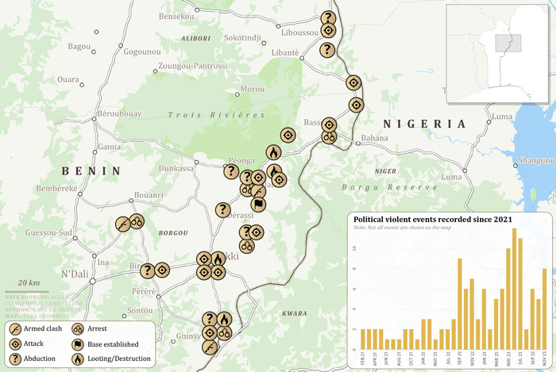Click the 'Gogounou' town label
This screenshot has height=372, width=556.
click(142, 52)
